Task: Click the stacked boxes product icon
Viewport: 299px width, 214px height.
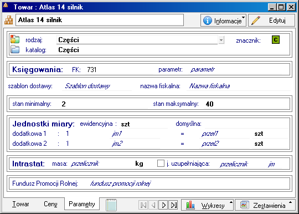Action: pos(8,20)
